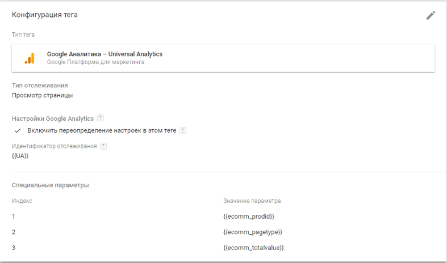Click the Конфигурация тега heading
This screenshot has height=263, width=447.
coord(45,15)
